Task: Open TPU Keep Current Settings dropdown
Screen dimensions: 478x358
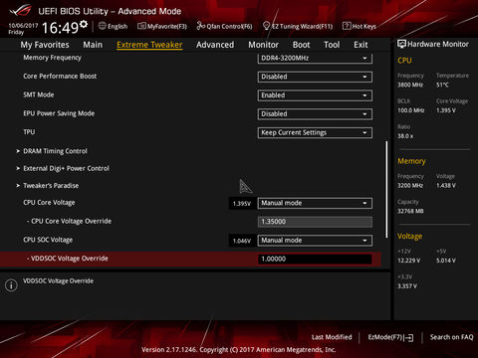Action: click(x=315, y=132)
